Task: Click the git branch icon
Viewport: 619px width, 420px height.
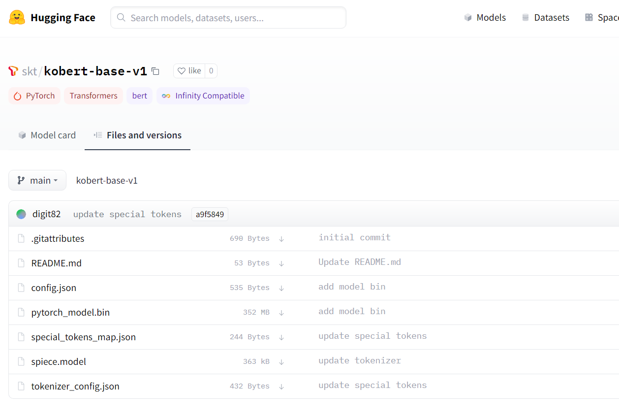Action: (x=21, y=180)
